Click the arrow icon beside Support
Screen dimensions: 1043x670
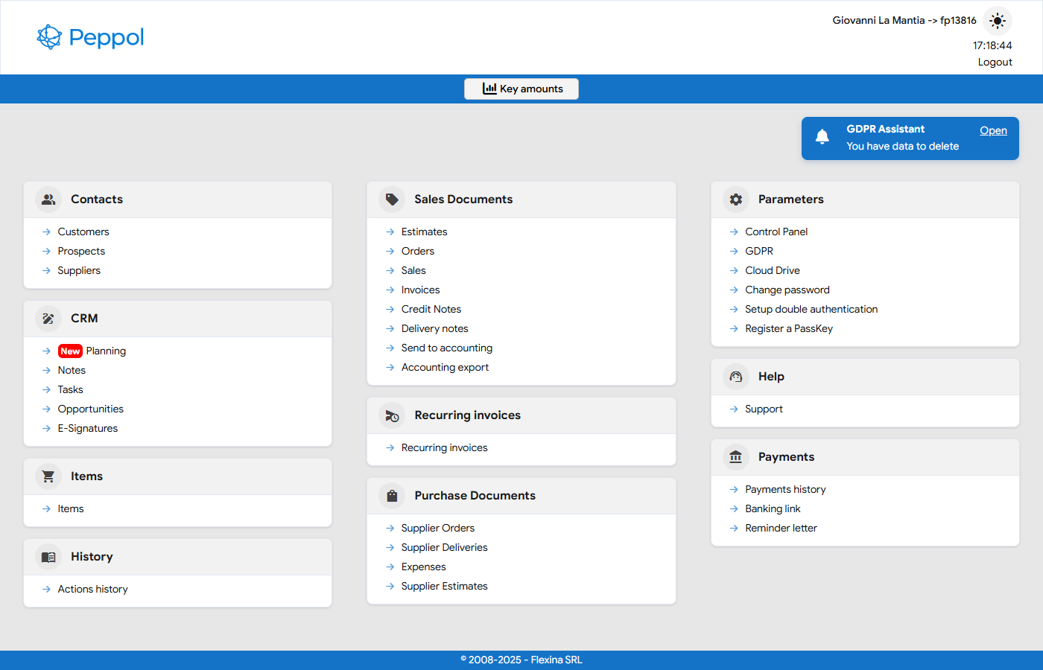(x=734, y=409)
